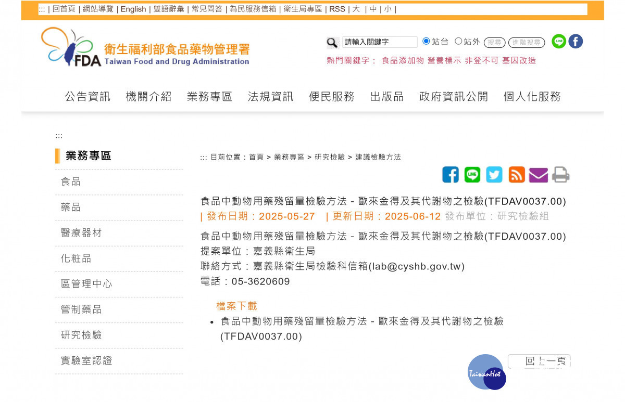This screenshot has width=625, height=402.
Task: Open the 公告資訊 main menu
Action: [x=87, y=96]
